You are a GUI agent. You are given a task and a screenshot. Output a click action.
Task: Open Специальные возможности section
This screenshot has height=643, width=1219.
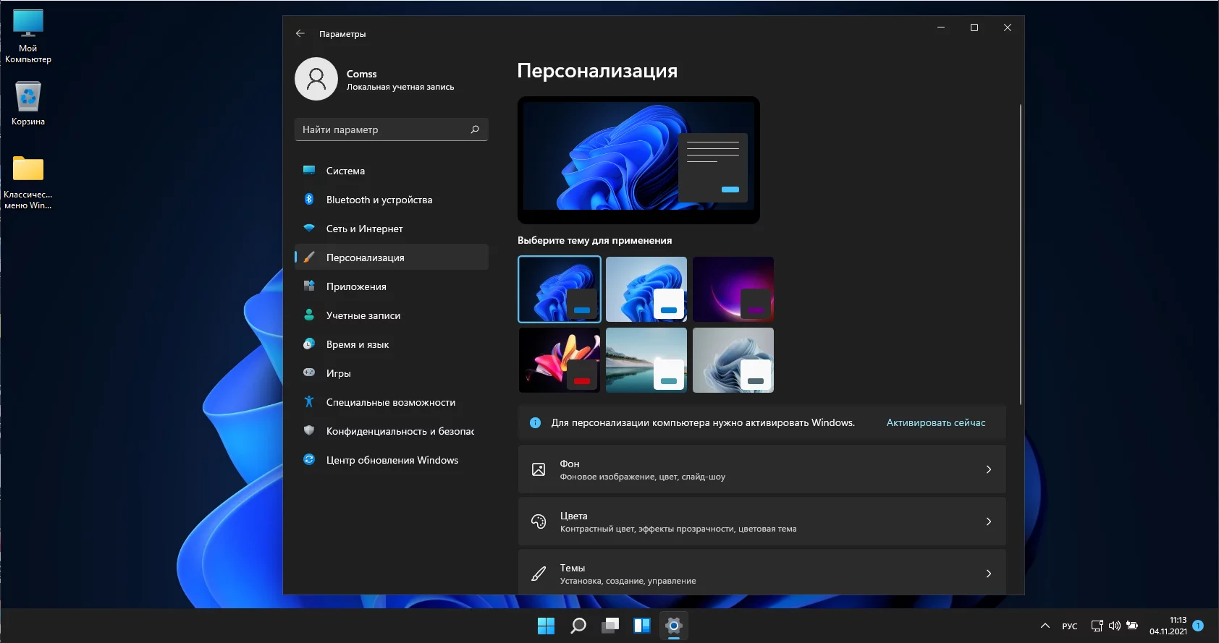(x=390, y=402)
